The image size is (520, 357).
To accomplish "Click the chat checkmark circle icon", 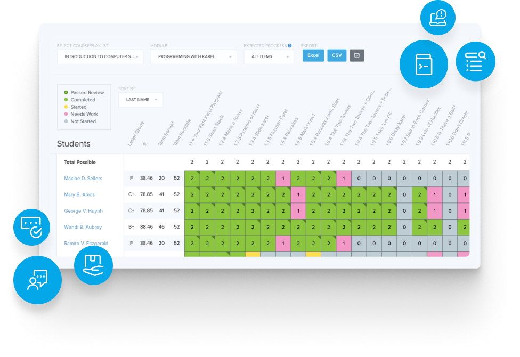I will point(31,226).
